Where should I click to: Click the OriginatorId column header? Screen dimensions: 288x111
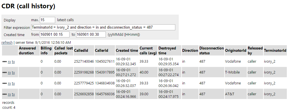(x=236, y=51)
